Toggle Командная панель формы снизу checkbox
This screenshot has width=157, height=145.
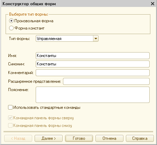coord(10,126)
